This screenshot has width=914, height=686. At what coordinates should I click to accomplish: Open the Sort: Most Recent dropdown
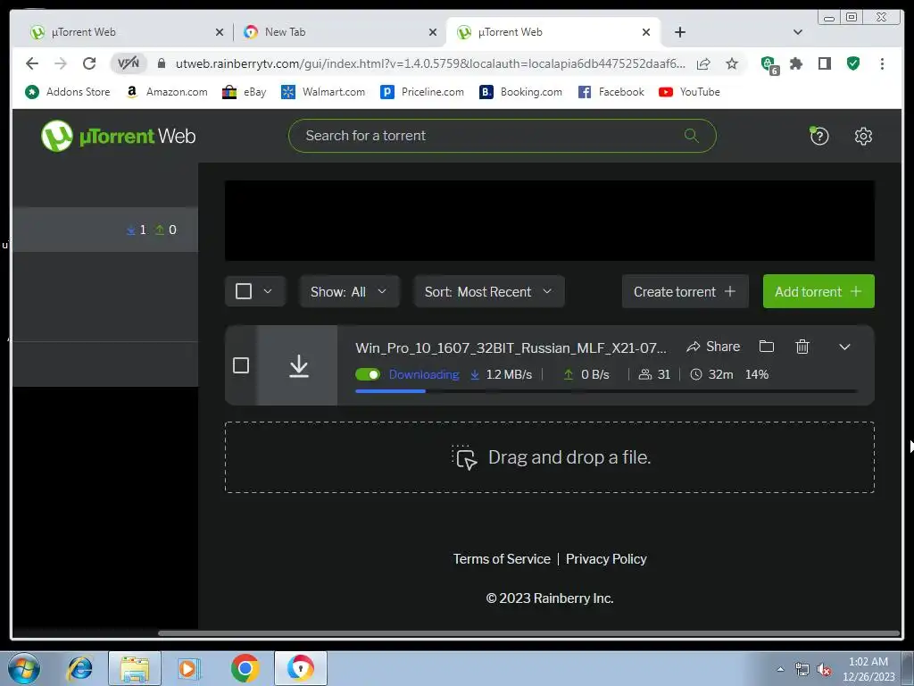(x=489, y=292)
